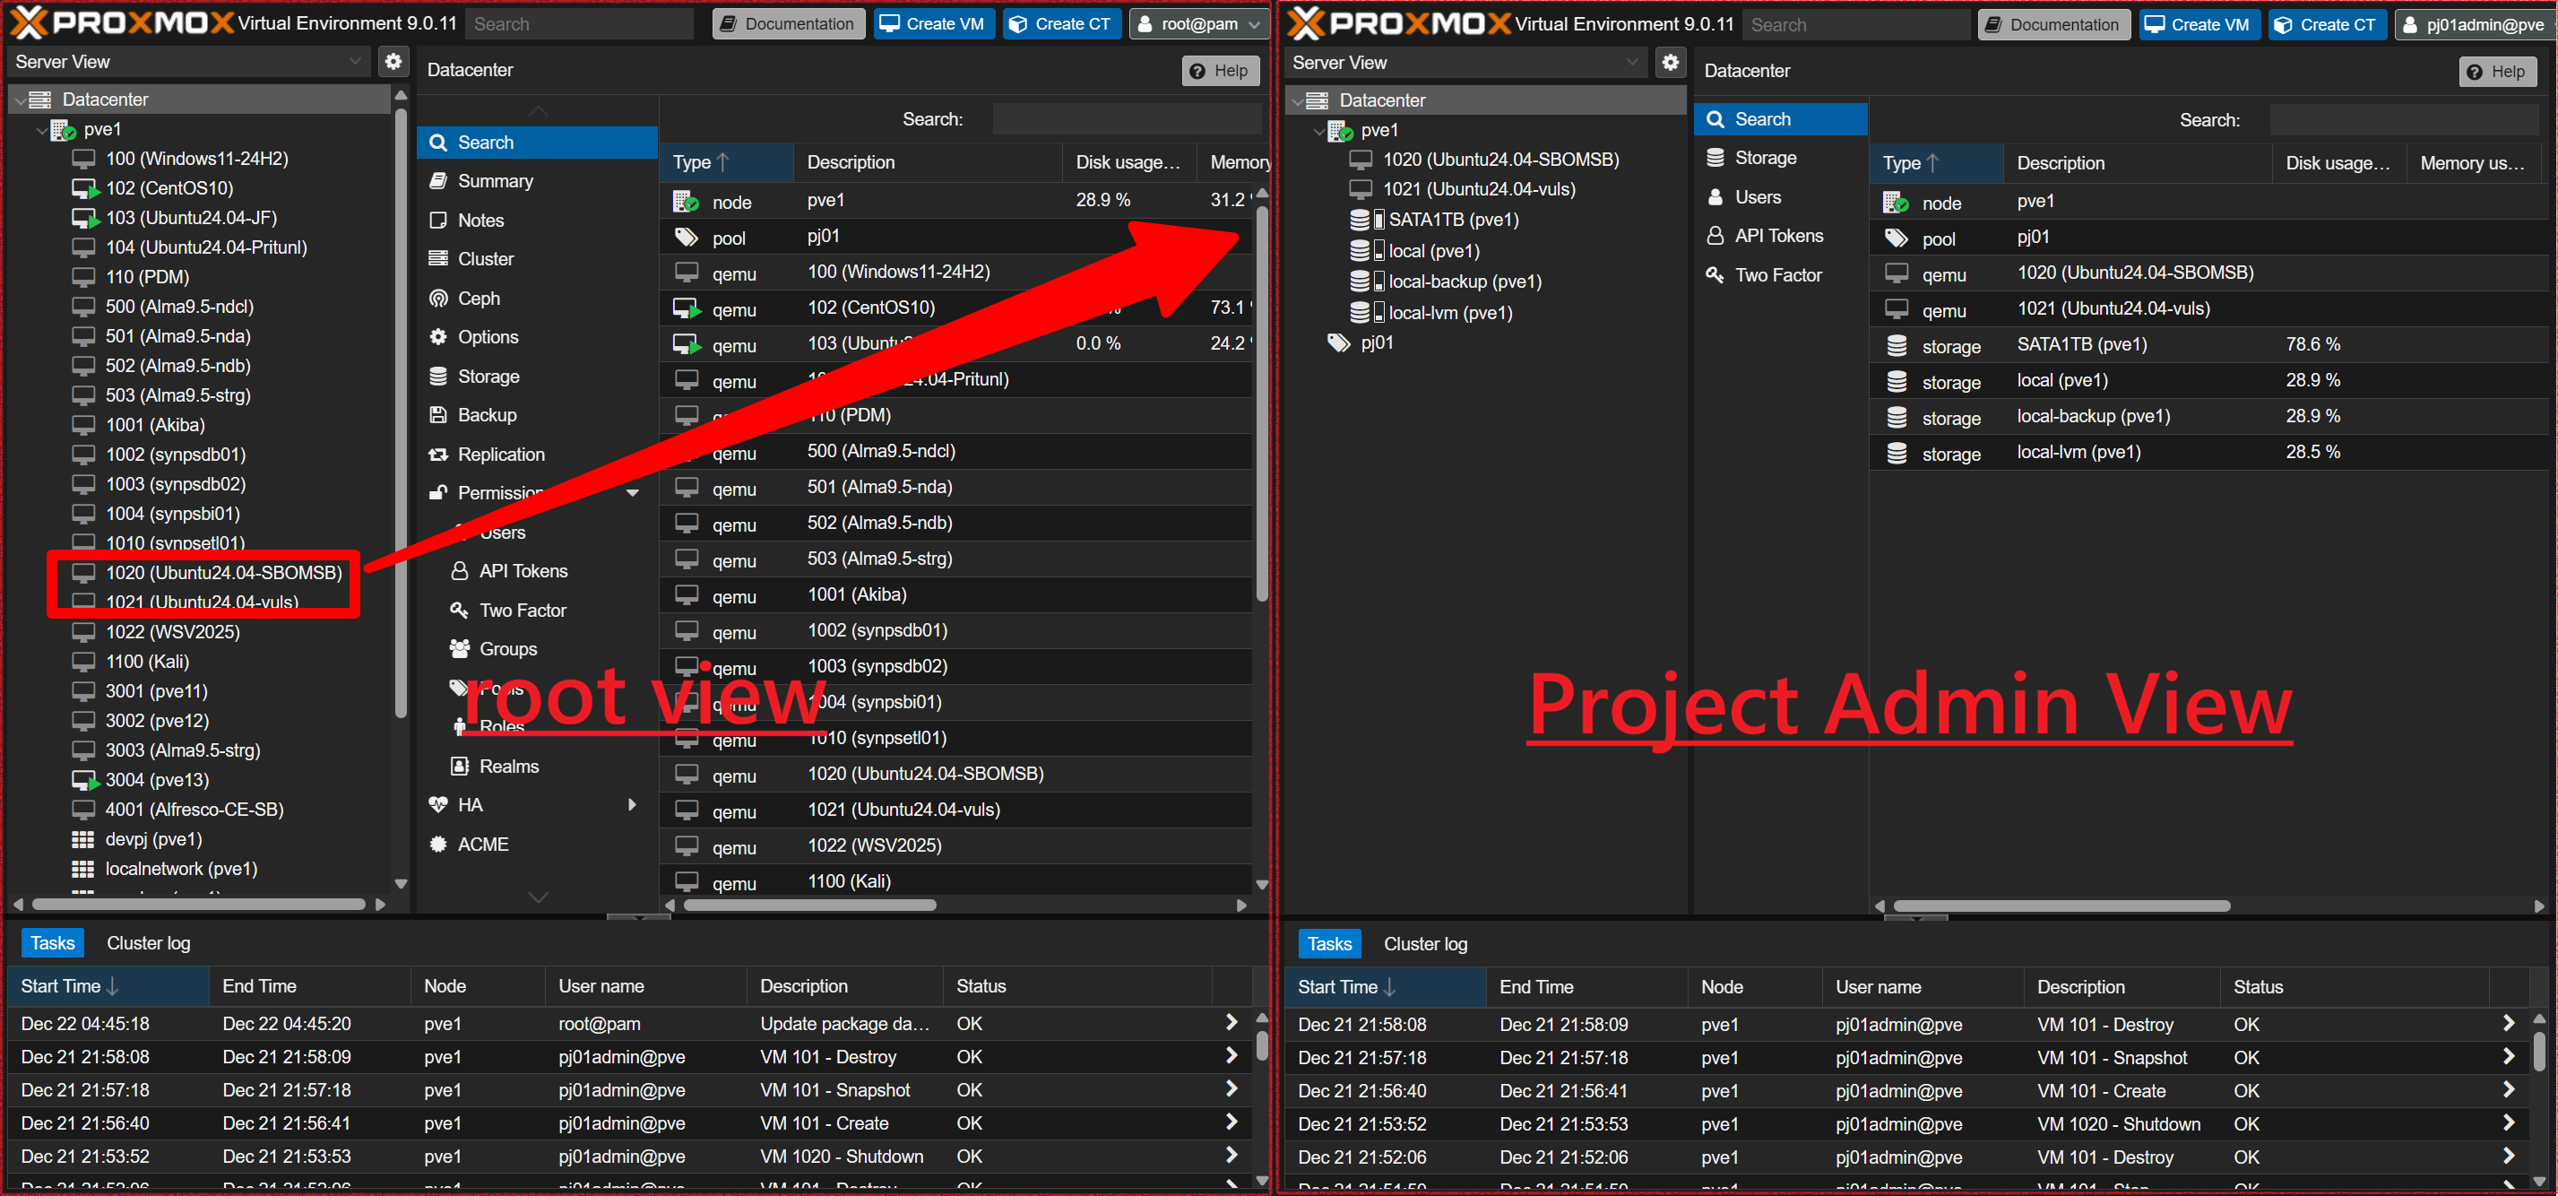Collapse the pve1 node in left tree
2558x1196 pixels.
(42, 130)
